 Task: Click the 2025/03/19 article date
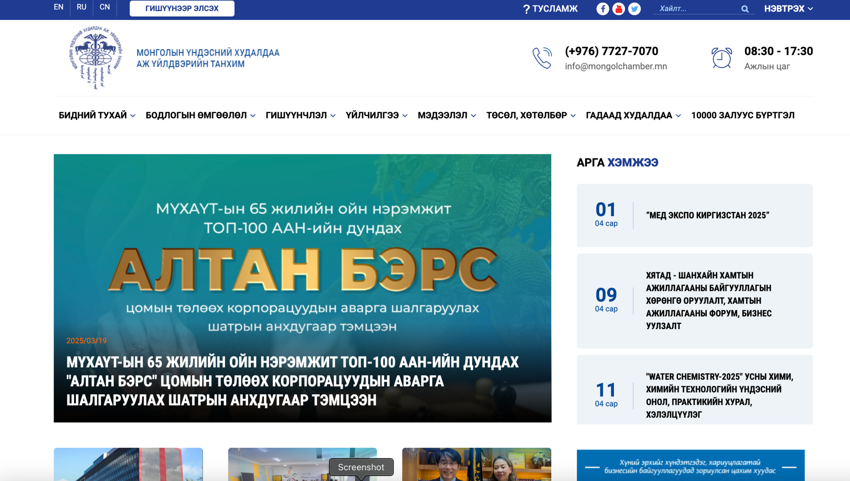point(86,341)
